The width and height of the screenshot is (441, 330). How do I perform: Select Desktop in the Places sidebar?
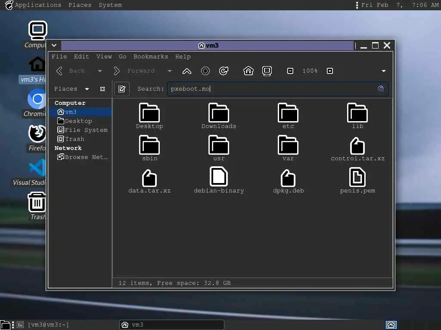pos(80,121)
